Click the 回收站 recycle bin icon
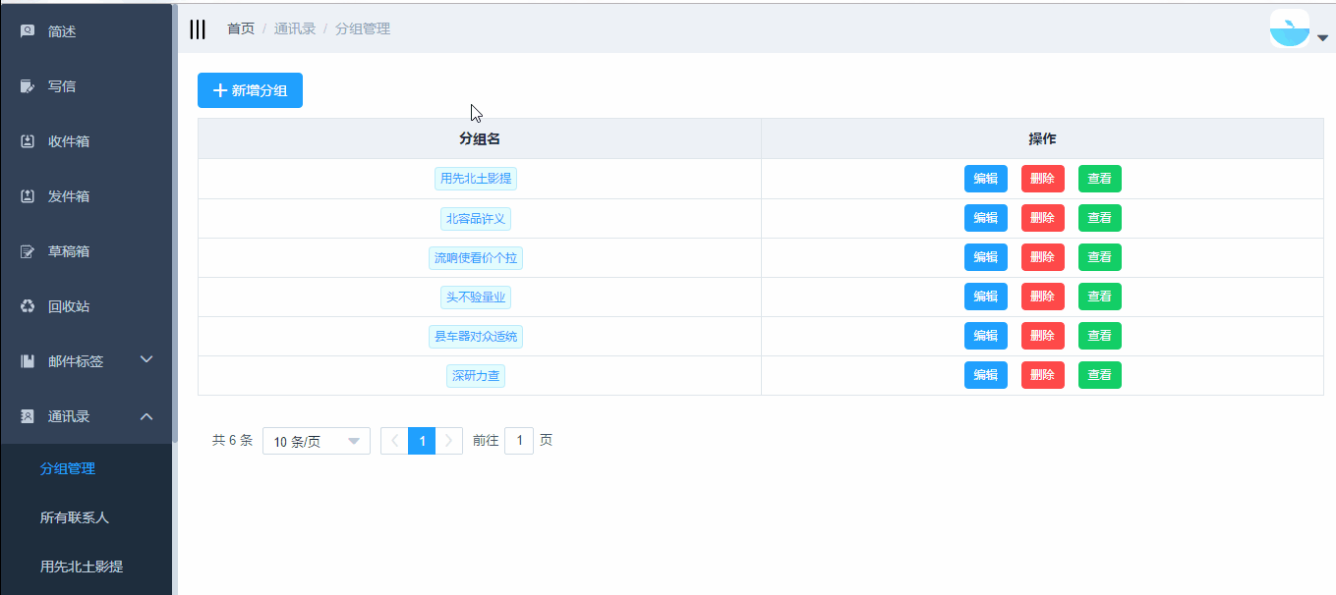The height and width of the screenshot is (595, 1336). [x=28, y=306]
